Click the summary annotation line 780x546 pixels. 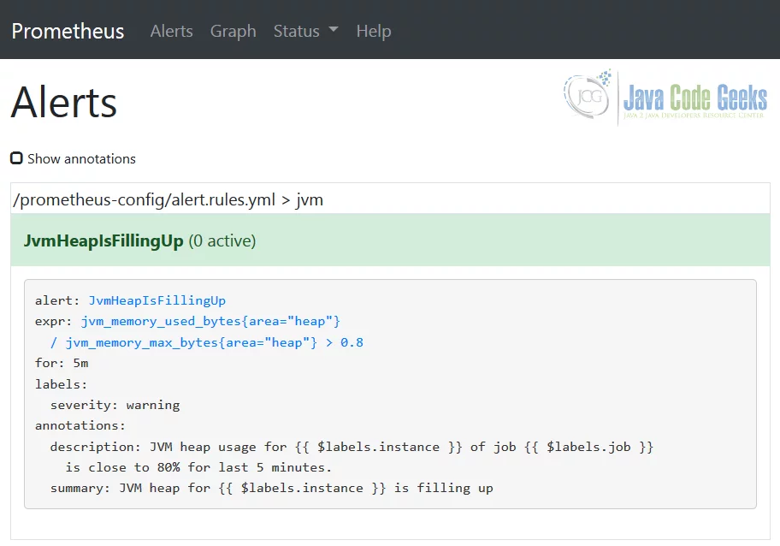[272, 489]
